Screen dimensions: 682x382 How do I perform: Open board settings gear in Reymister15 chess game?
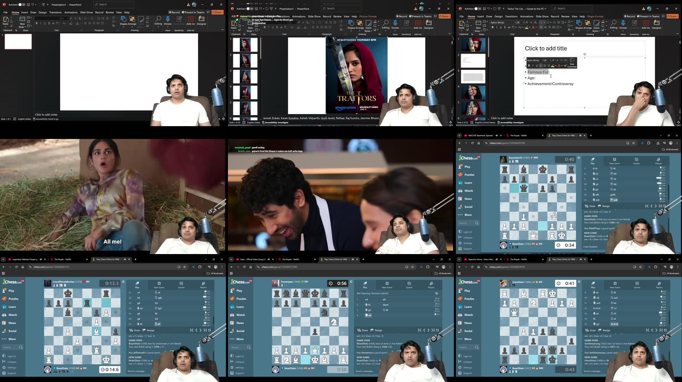(579, 158)
